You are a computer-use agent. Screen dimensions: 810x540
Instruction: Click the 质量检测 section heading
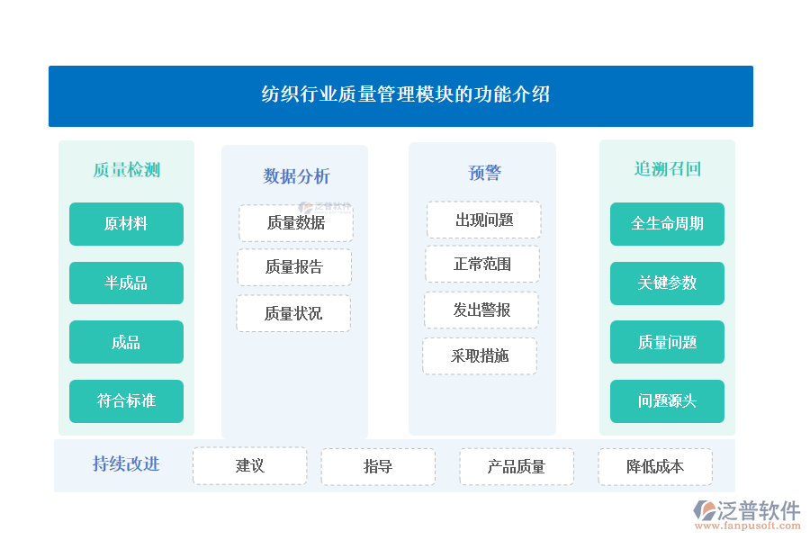[126, 170]
